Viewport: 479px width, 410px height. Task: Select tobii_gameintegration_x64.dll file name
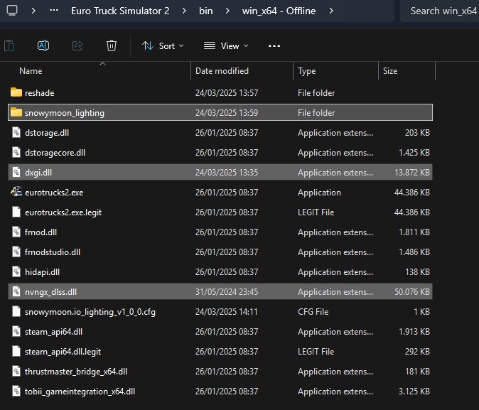pyautogui.click(x=80, y=391)
